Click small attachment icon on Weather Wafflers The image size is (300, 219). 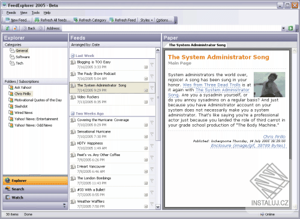pos(146,206)
